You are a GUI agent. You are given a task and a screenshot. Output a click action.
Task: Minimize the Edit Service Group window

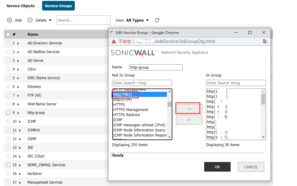236,32
